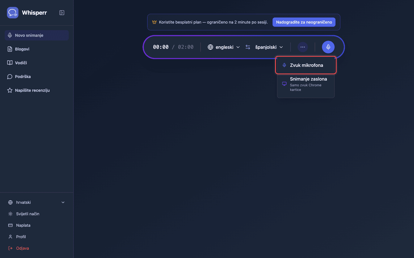Click the 00:00 elapsed timer text

(161, 47)
